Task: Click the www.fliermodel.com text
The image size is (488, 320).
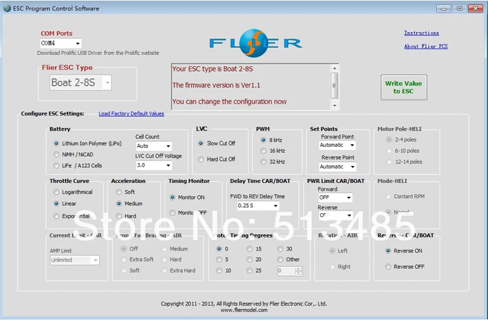Action: click(244, 310)
